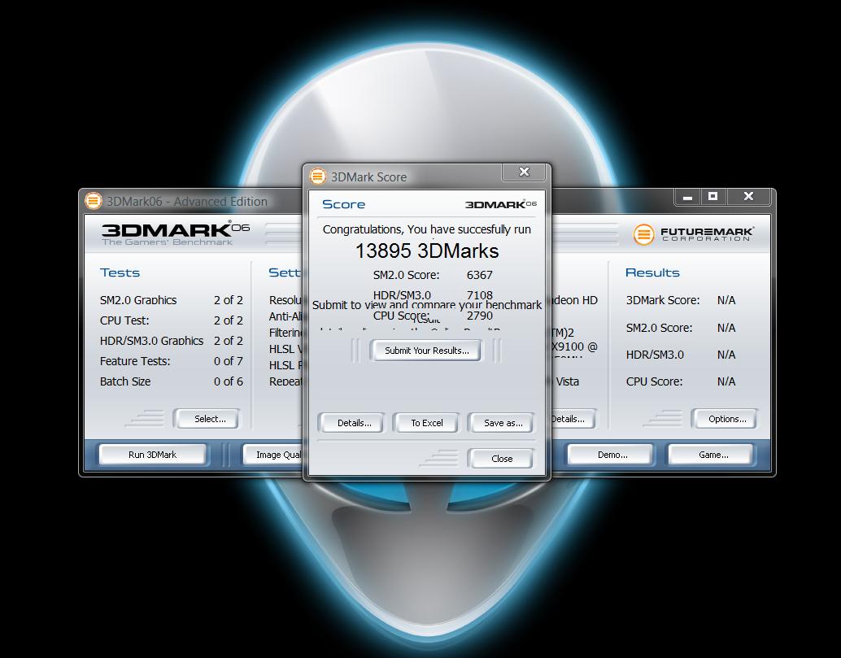Maximize the 3DMark06 main window
This screenshot has height=658, width=841.
coord(712,197)
